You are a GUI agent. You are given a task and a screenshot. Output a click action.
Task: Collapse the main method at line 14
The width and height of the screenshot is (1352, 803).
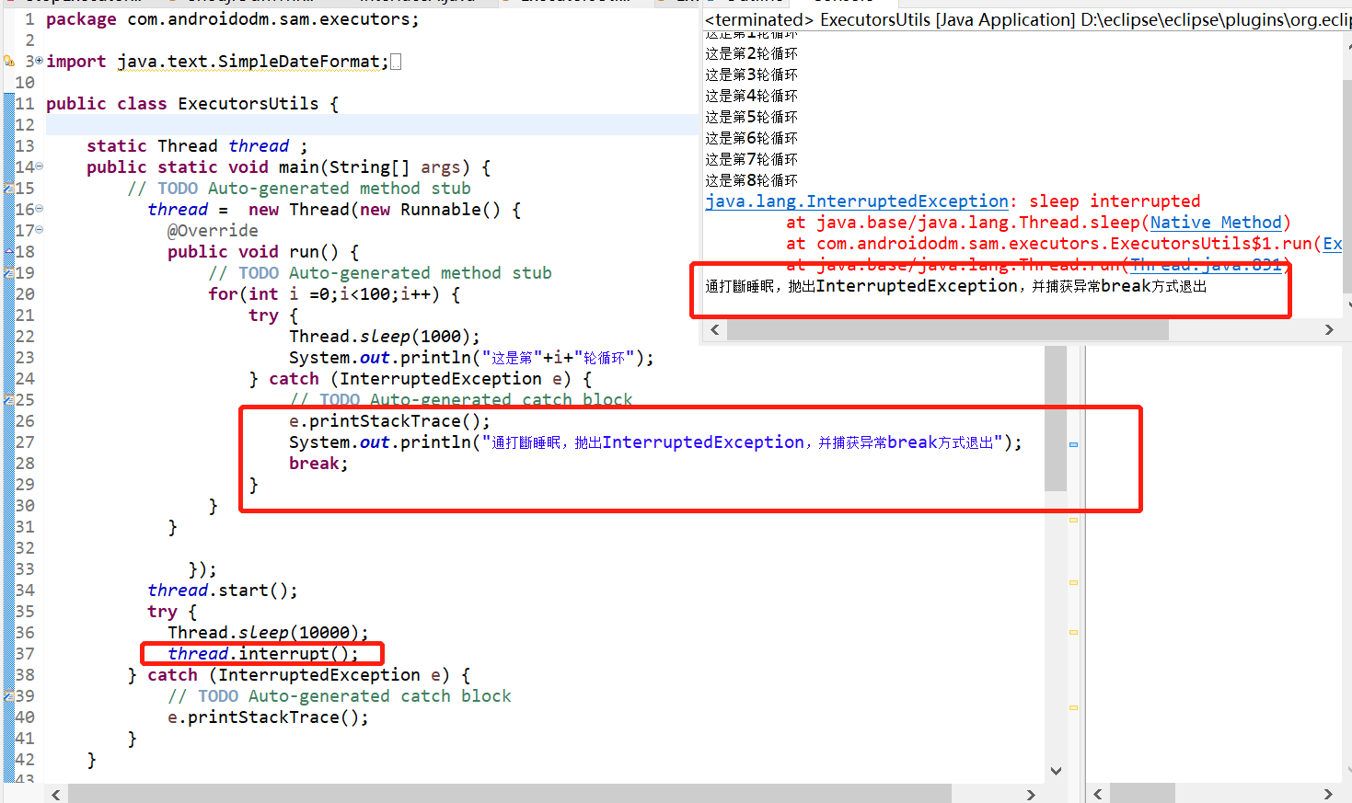tap(39, 166)
